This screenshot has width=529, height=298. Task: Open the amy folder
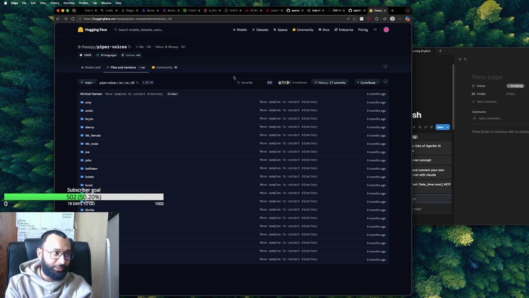(88, 102)
